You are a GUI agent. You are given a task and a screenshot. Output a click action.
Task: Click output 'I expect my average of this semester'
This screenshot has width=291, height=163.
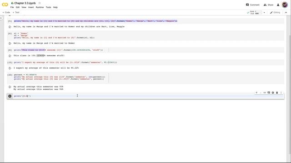tap(46, 68)
